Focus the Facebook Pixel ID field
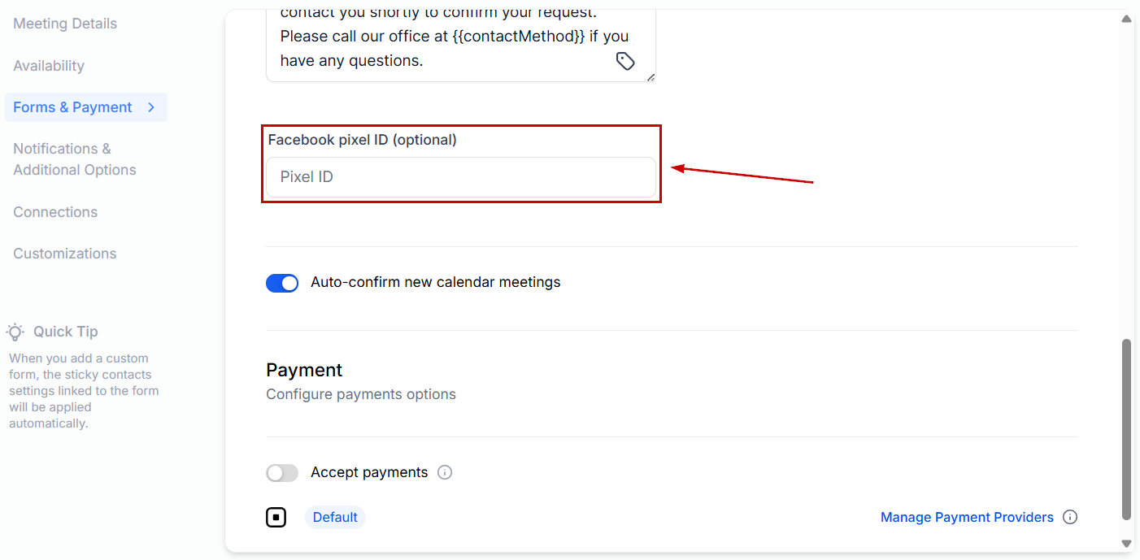The image size is (1140, 560). [x=460, y=177]
